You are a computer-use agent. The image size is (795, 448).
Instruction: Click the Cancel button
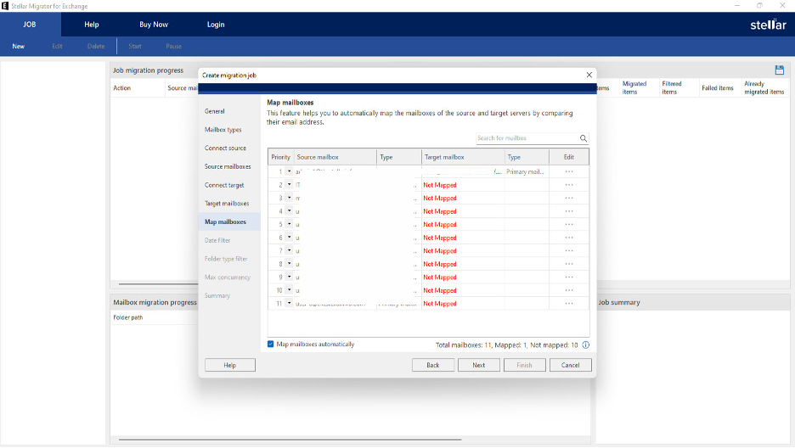click(571, 365)
